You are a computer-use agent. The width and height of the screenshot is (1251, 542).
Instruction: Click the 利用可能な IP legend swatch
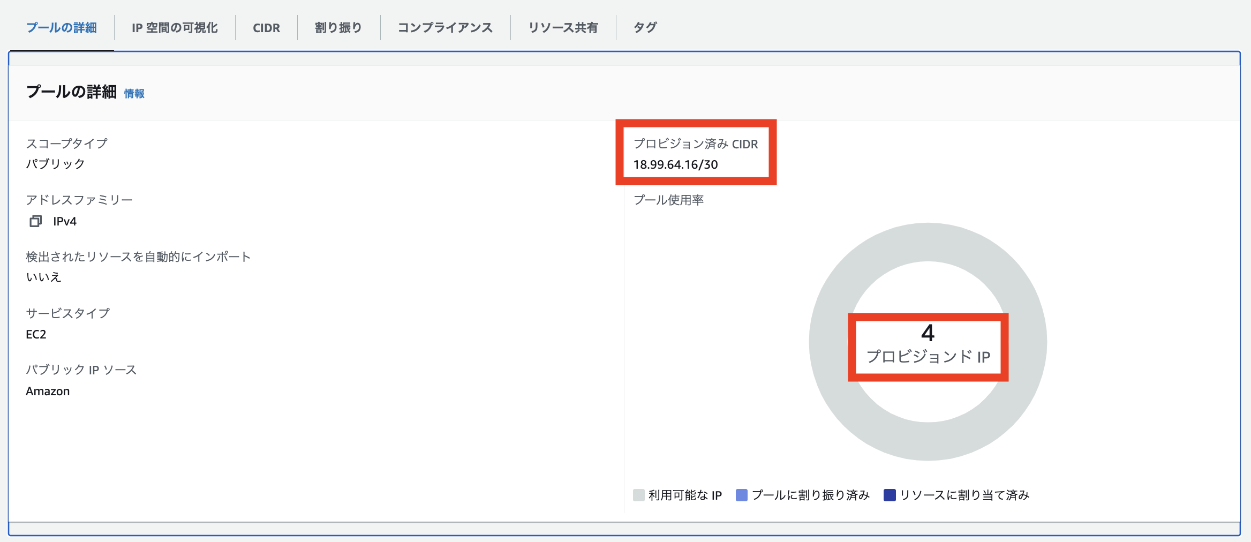[x=638, y=495]
